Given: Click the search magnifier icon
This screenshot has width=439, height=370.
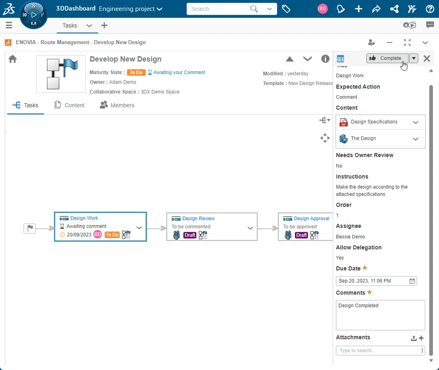Looking at the screenshot, I should pos(254,9).
